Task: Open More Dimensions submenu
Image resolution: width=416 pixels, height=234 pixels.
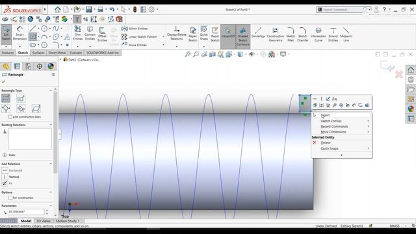Action: click(x=341, y=132)
